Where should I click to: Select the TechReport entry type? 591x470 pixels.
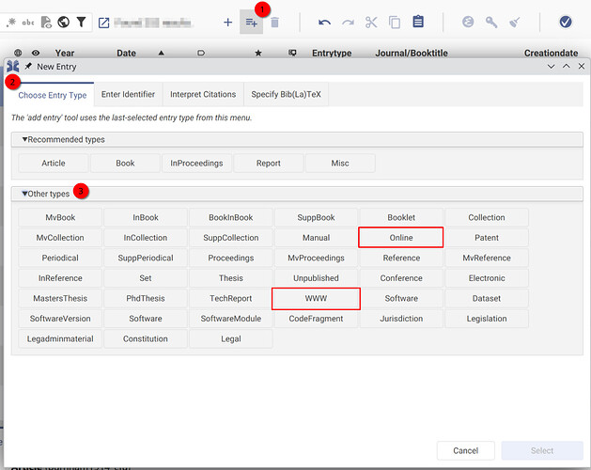point(231,298)
